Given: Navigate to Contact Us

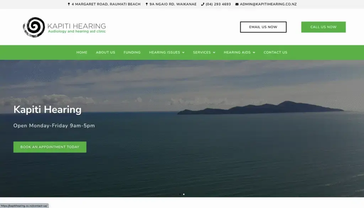Looking at the screenshot, I should click(x=275, y=52).
